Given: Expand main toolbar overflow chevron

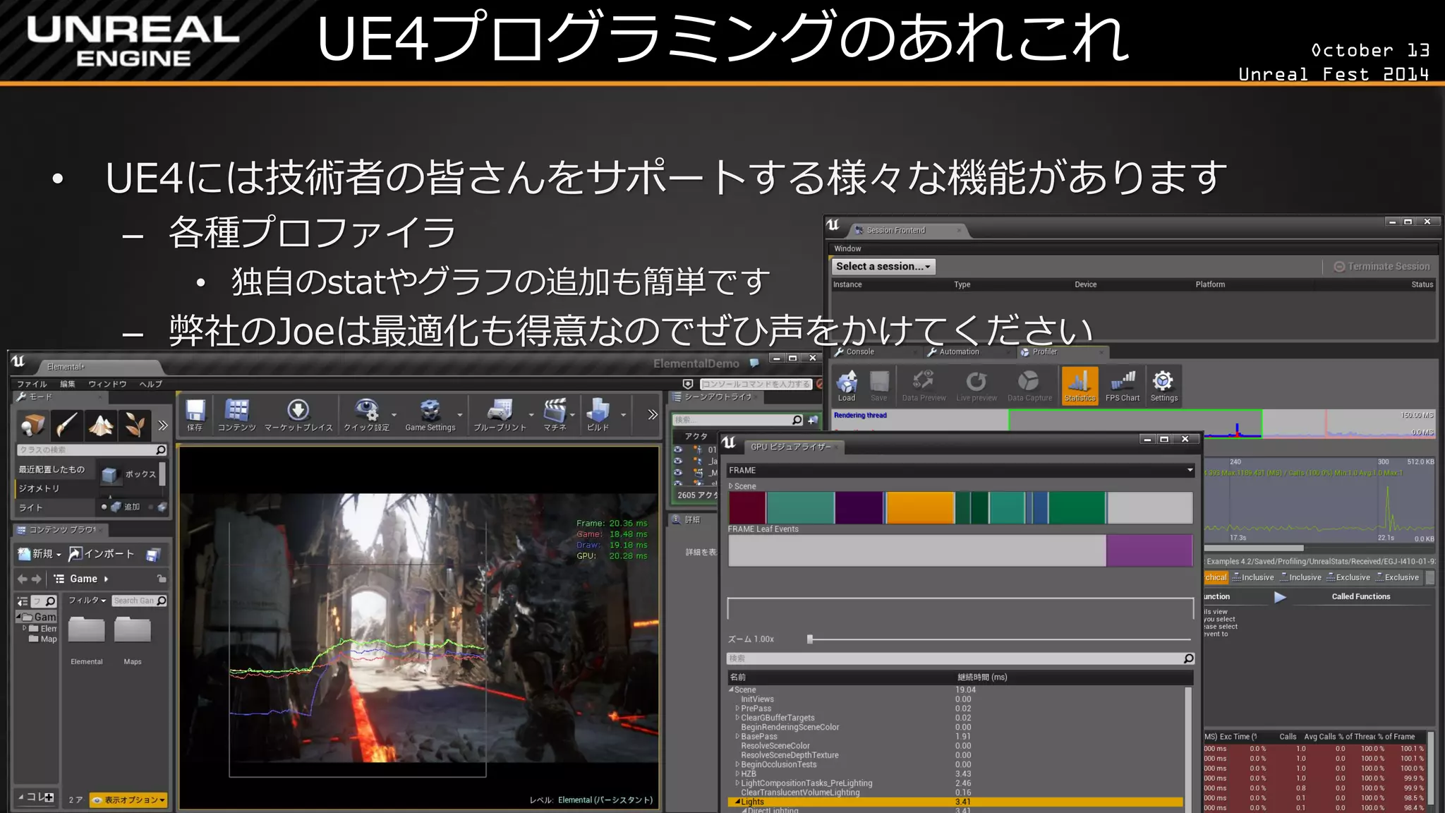Looking at the screenshot, I should (653, 415).
